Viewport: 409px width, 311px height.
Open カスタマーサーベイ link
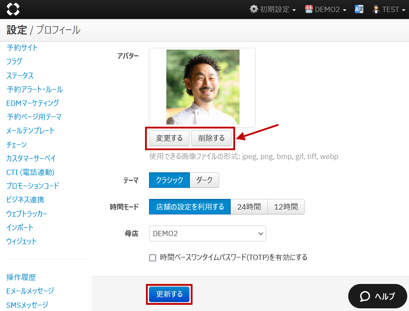(31, 158)
